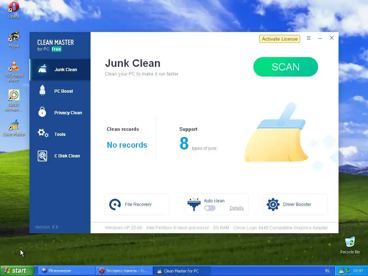This screenshot has height=276, width=368.
Task: Click the Windows start button
Action: coord(17,271)
